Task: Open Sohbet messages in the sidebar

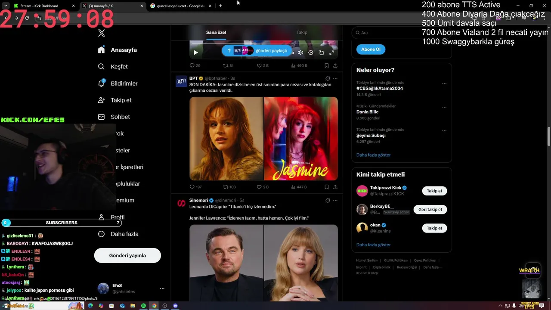Action: pyautogui.click(x=114, y=117)
